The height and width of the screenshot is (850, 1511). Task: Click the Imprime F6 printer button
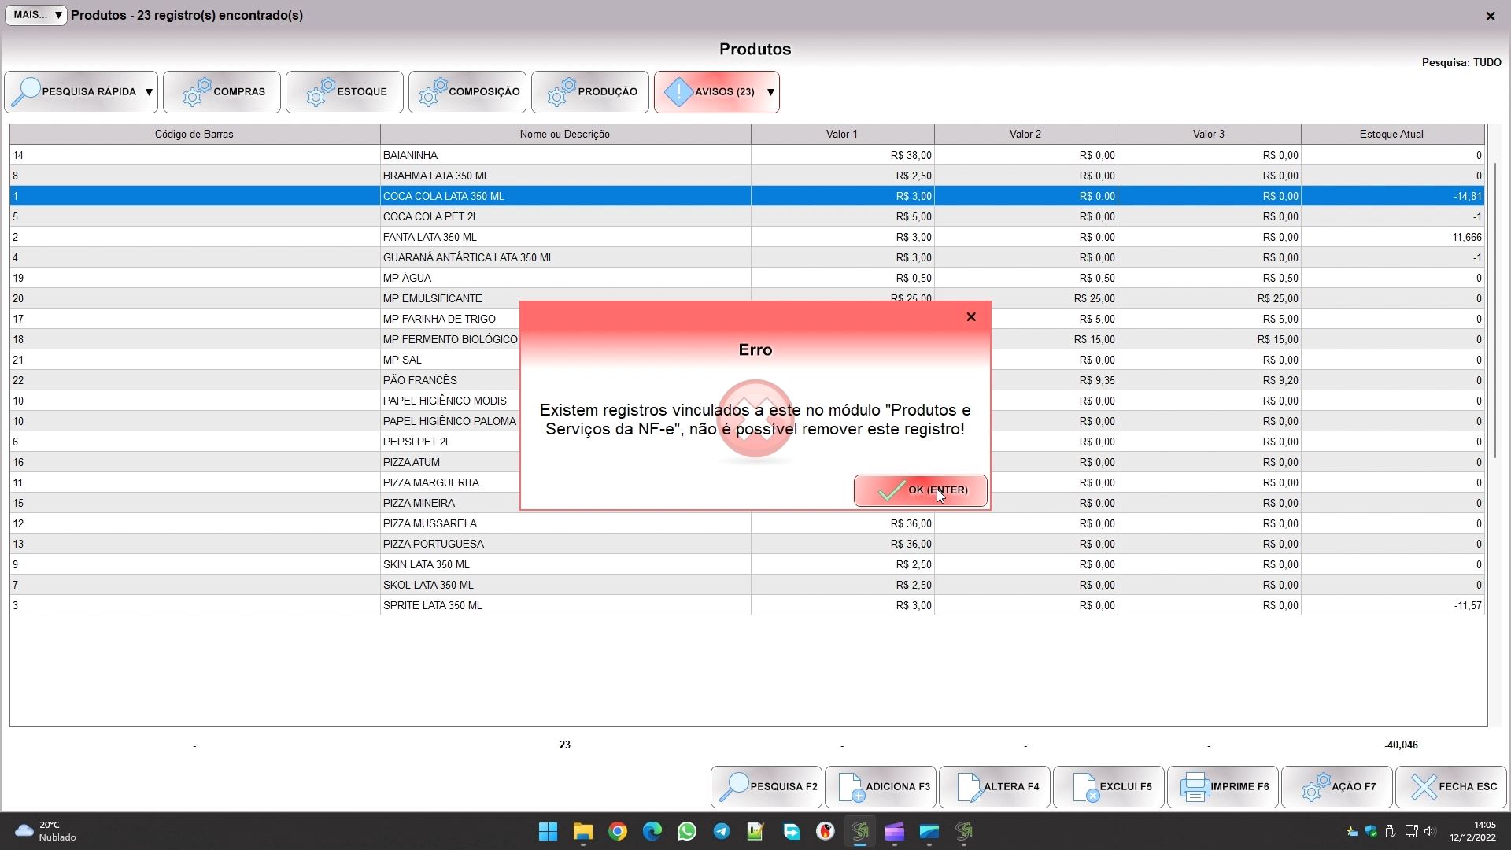pos(1222,786)
